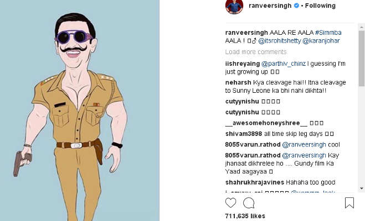Screen dimensions: 365x221
Task: Open shivam3898's commenter profile
Action: tap(244, 134)
